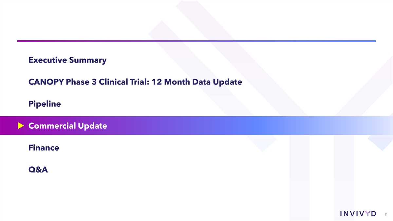The height and width of the screenshot is (221, 393).
Task: Click the light blue end of the highlight bar
Action: tap(377, 126)
